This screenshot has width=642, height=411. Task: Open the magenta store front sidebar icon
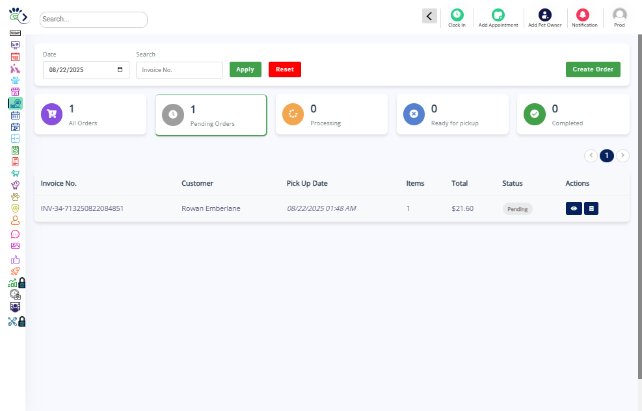tap(15, 92)
